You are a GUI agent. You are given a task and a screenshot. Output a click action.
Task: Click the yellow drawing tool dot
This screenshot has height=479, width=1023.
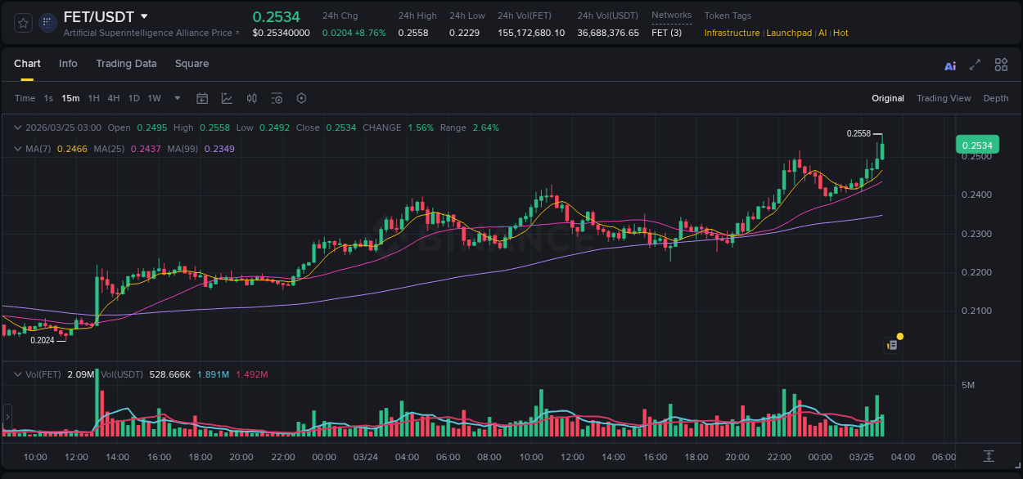899,336
